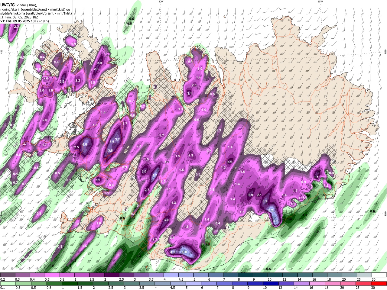Click the white 30 swatch ending the snow legend
Screen dimensions: 387x290
[379, 275]
